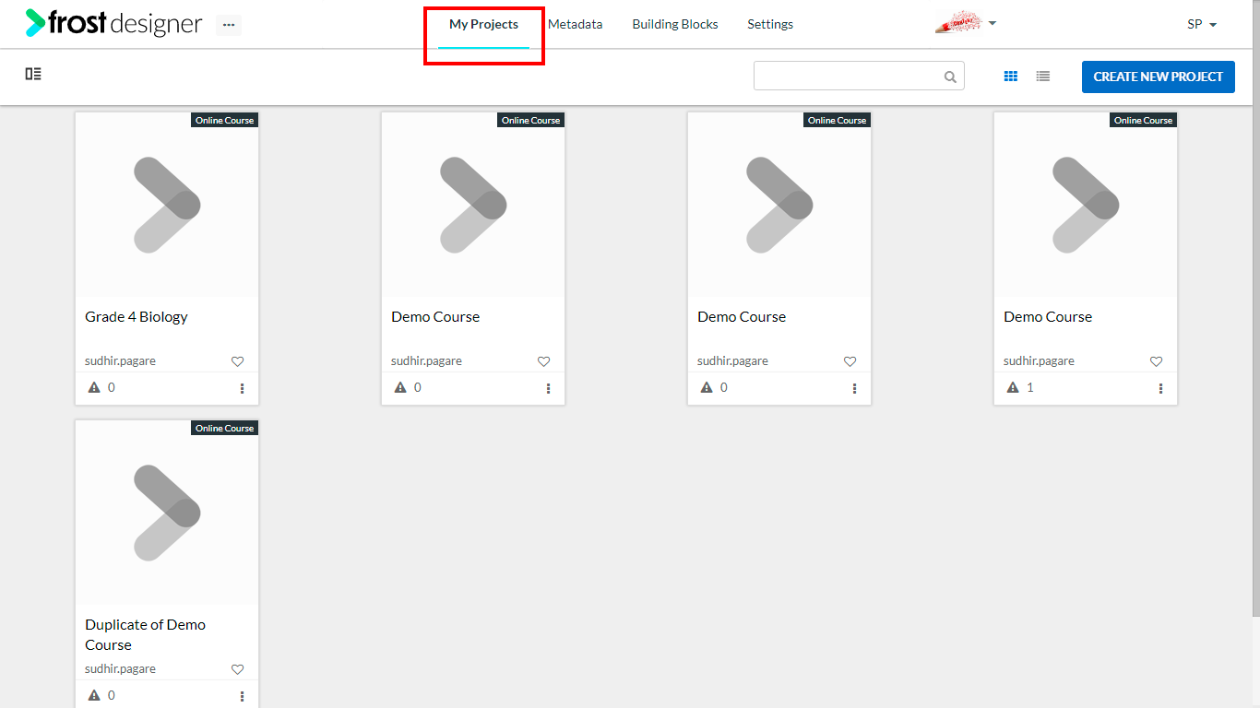Viewport: 1260px width, 708px height.
Task: Favorite the Duplicate of Demo Course project
Action: click(237, 669)
